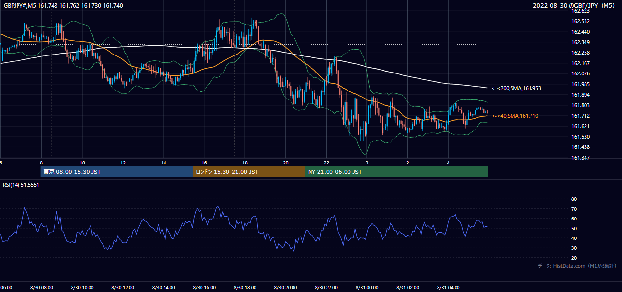Click the 161.712 price axis label
622x292 pixels.
click(580, 116)
